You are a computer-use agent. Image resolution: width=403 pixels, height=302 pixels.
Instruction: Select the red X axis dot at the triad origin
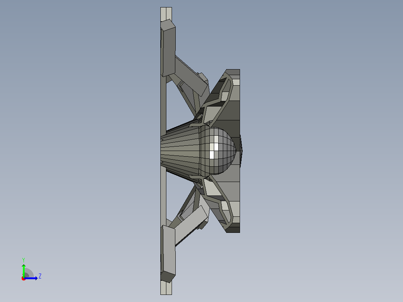click(x=24, y=278)
